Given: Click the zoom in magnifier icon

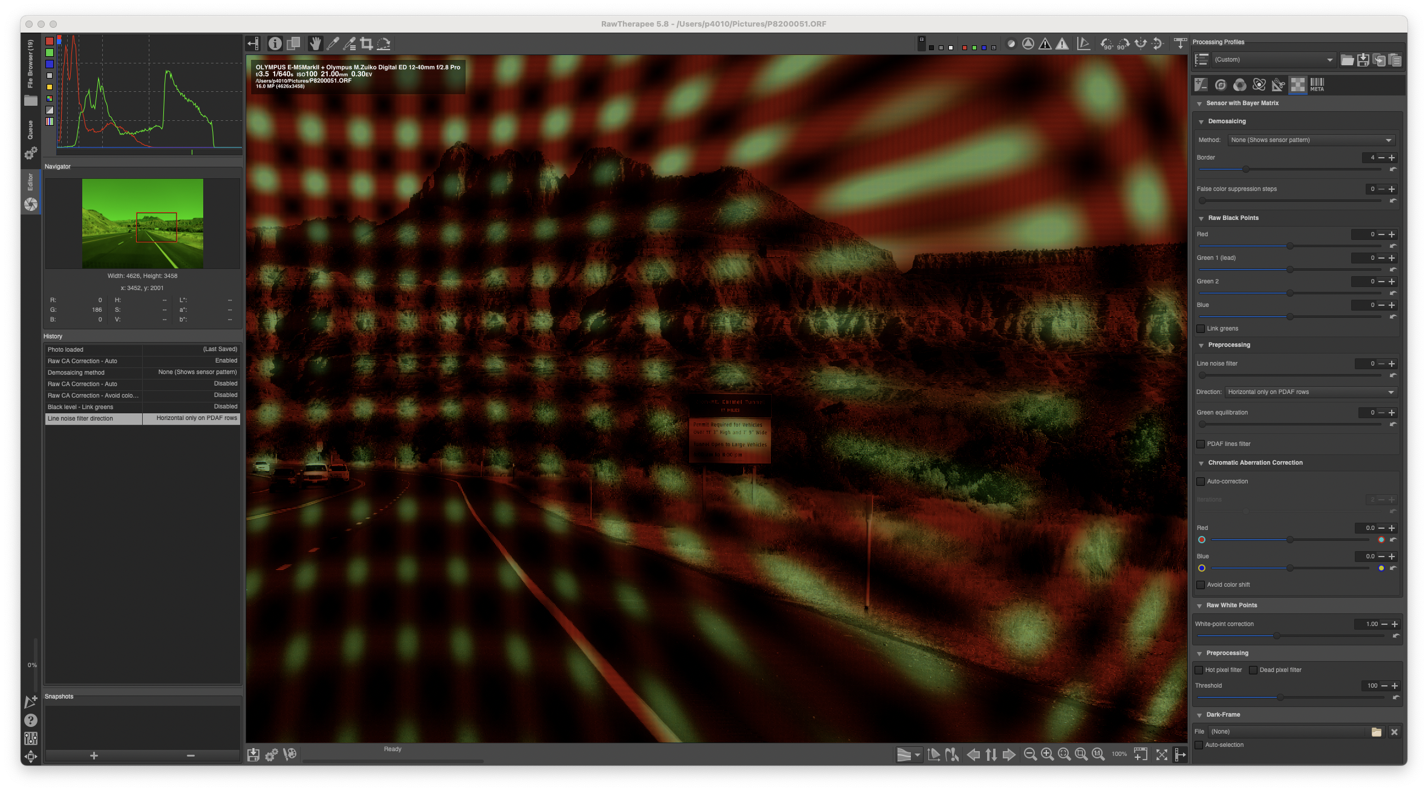Looking at the screenshot, I should coord(1047,754).
